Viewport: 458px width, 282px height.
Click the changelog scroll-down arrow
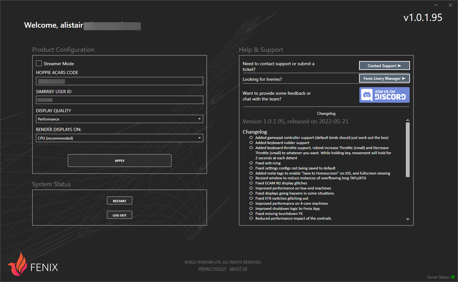408,219
